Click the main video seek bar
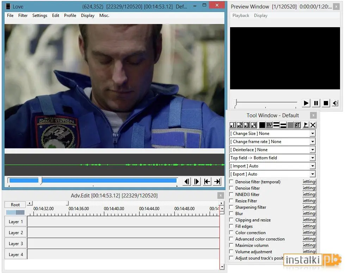The image size is (346, 273). [92, 181]
